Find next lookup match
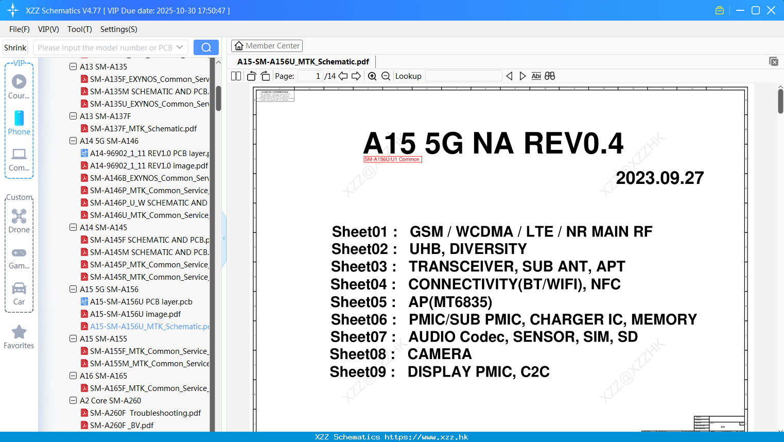The width and height of the screenshot is (784, 442). coord(522,76)
